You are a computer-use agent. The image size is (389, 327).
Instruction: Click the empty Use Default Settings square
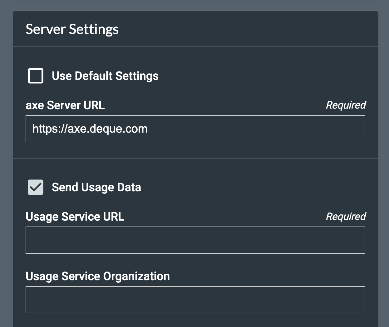(35, 76)
